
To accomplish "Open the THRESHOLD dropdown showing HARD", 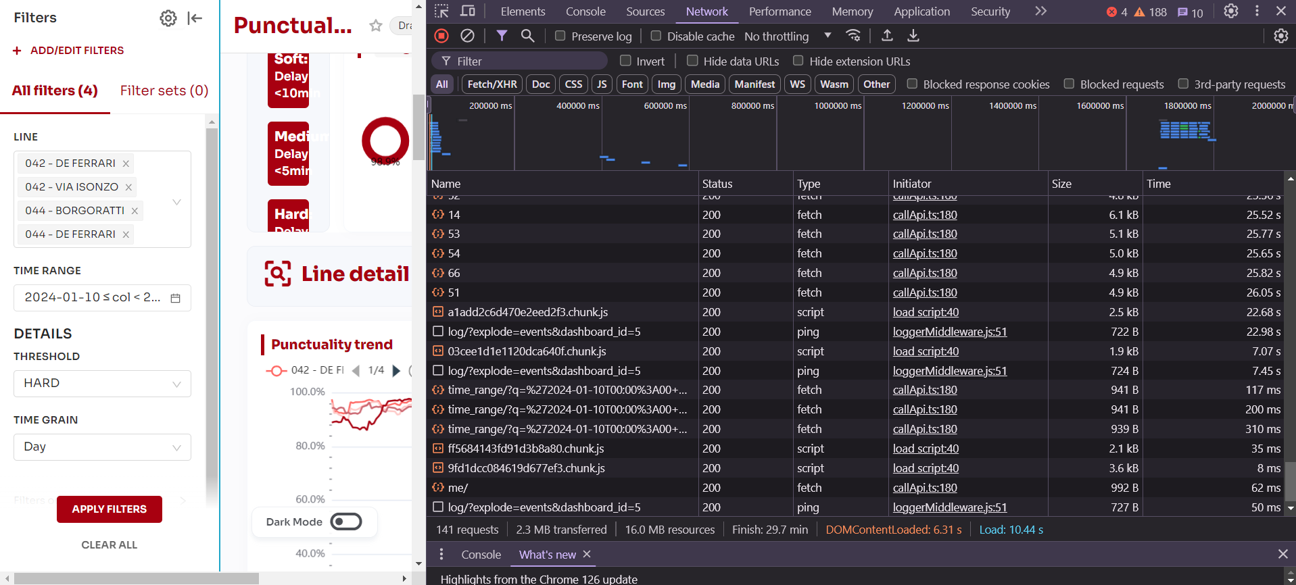I will coord(102,384).
